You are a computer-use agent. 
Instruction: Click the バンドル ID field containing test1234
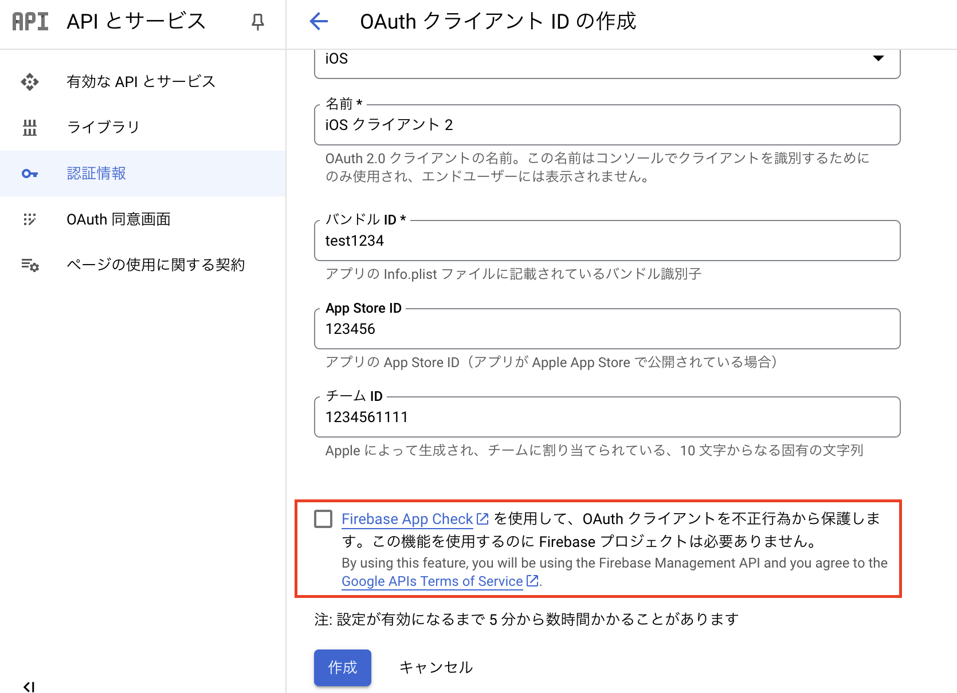click(x=606, y=241)
